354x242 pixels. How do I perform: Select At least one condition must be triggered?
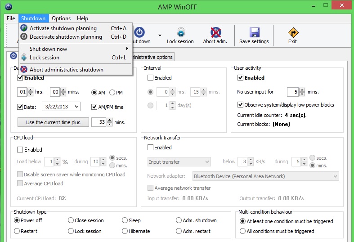pyautogui.click(x=243, y=221)
